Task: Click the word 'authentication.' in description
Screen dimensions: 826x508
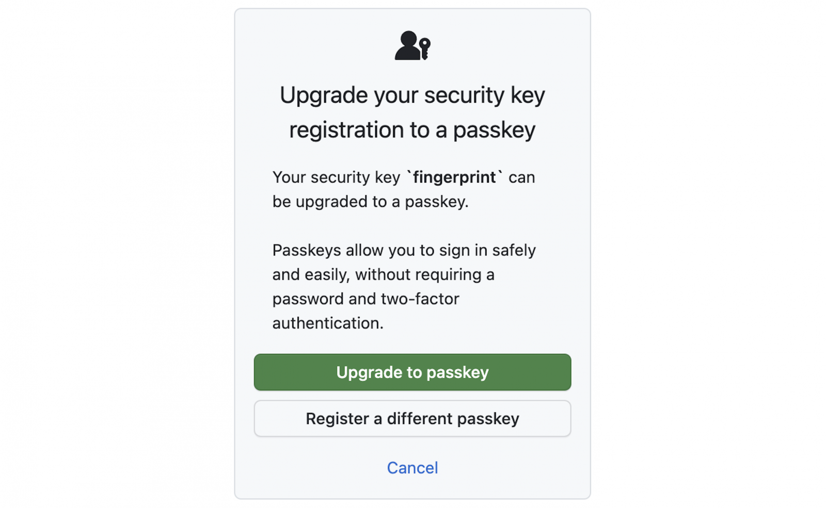Action: pyautogui.click(x=328, y=323)
